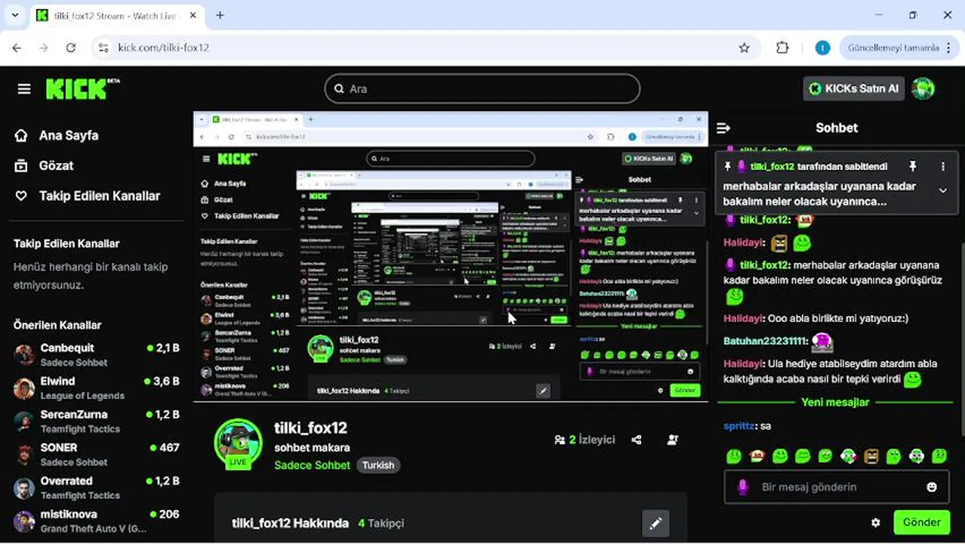The image size is (965, 544).
Task: Click the follow user icon near share
Action: point(673,440)
